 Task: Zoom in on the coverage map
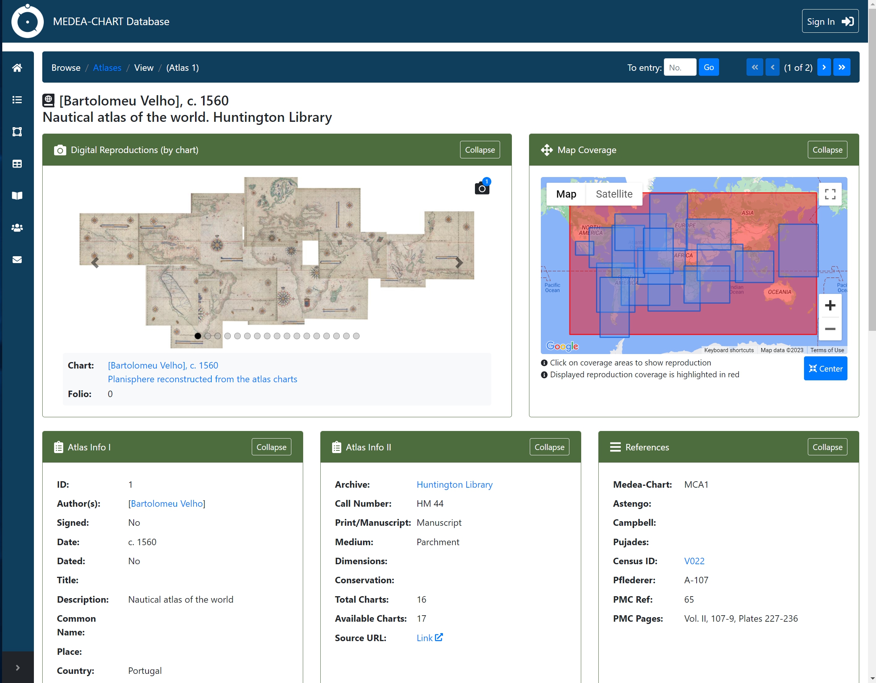point(830,306)
